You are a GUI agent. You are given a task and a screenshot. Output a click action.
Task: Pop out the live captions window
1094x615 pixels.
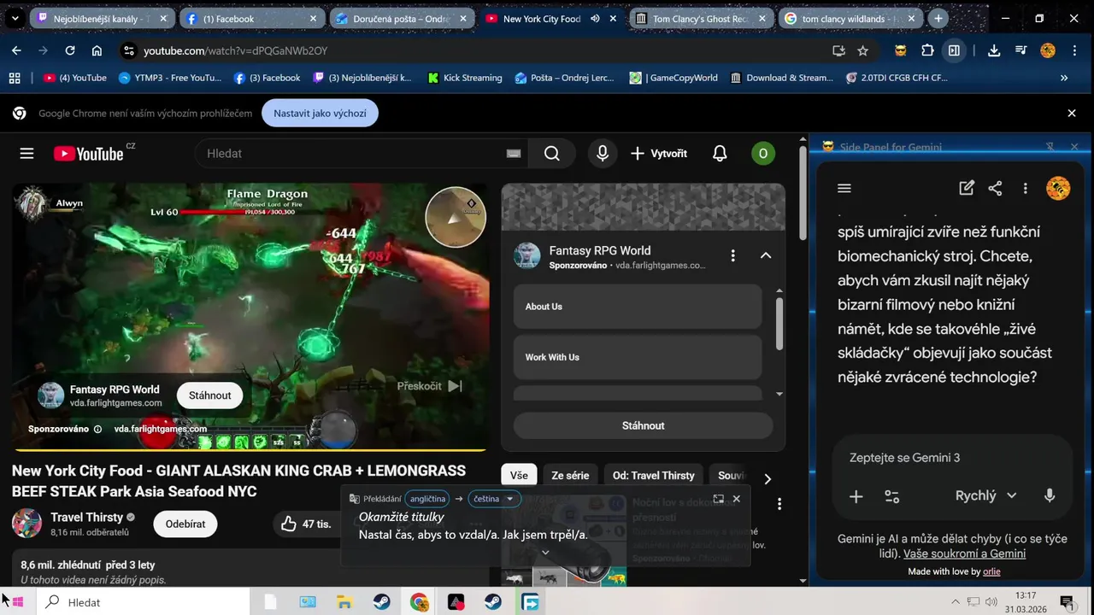click(718, 499)
